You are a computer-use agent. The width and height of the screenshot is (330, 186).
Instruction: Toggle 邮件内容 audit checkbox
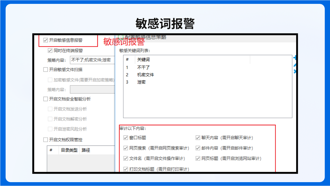coord(198,148)
